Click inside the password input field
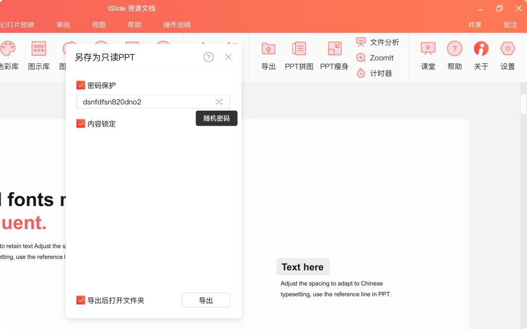Viewport: 527px width, 329px height. (x=146, y=101)
